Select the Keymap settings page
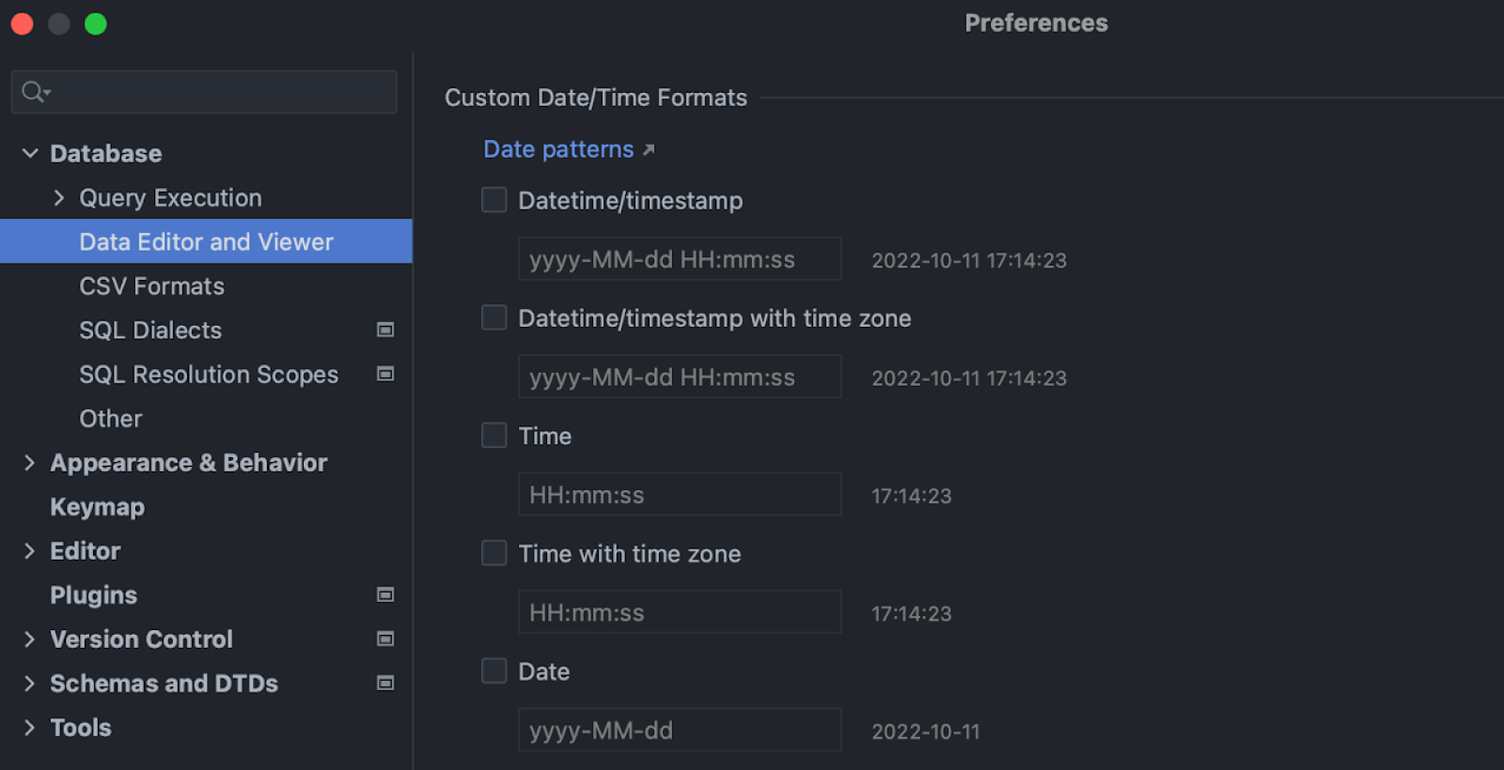 (x=97, y=507)
